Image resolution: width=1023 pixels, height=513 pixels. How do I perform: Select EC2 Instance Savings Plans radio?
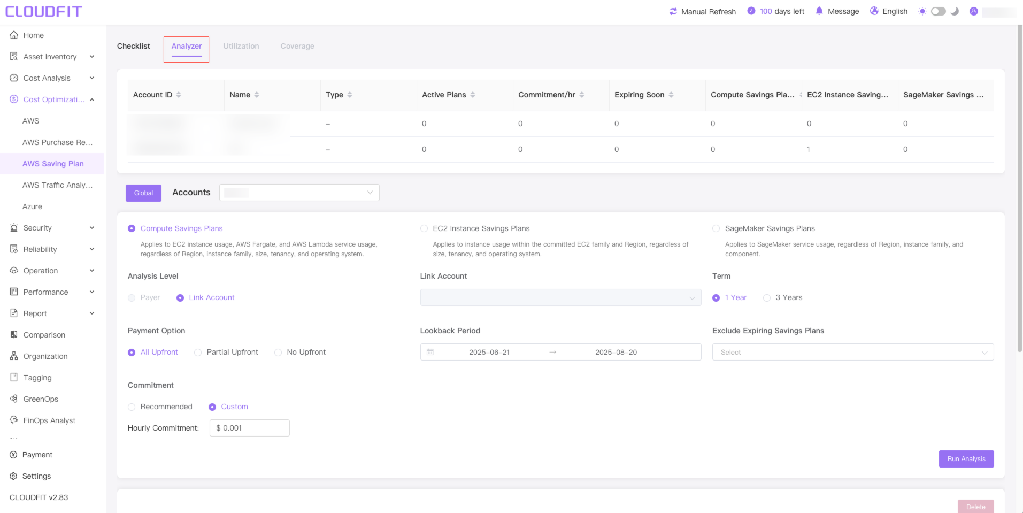424,229
